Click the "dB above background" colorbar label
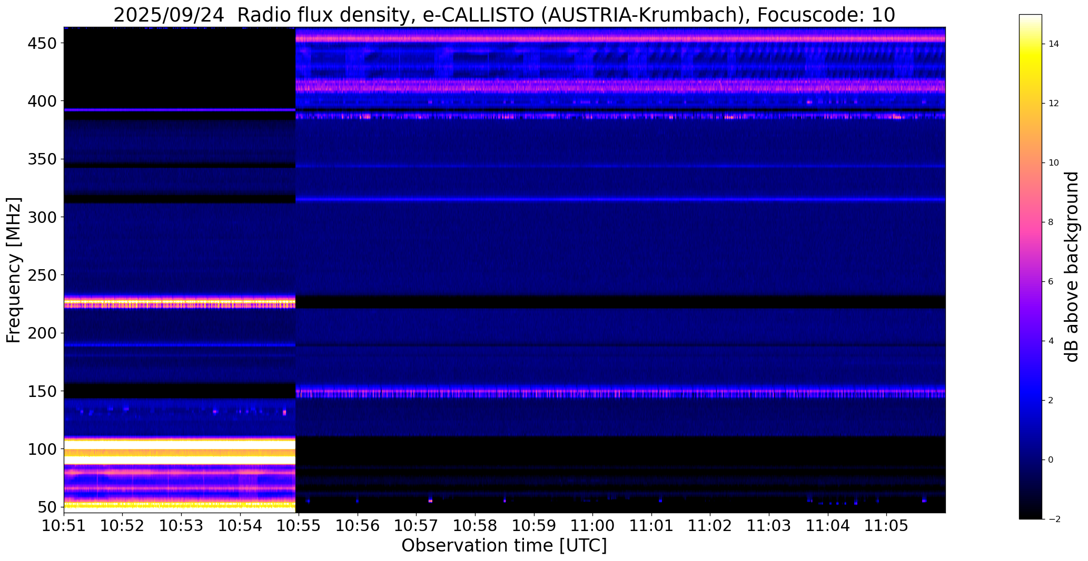 [x=1072, y=267]
